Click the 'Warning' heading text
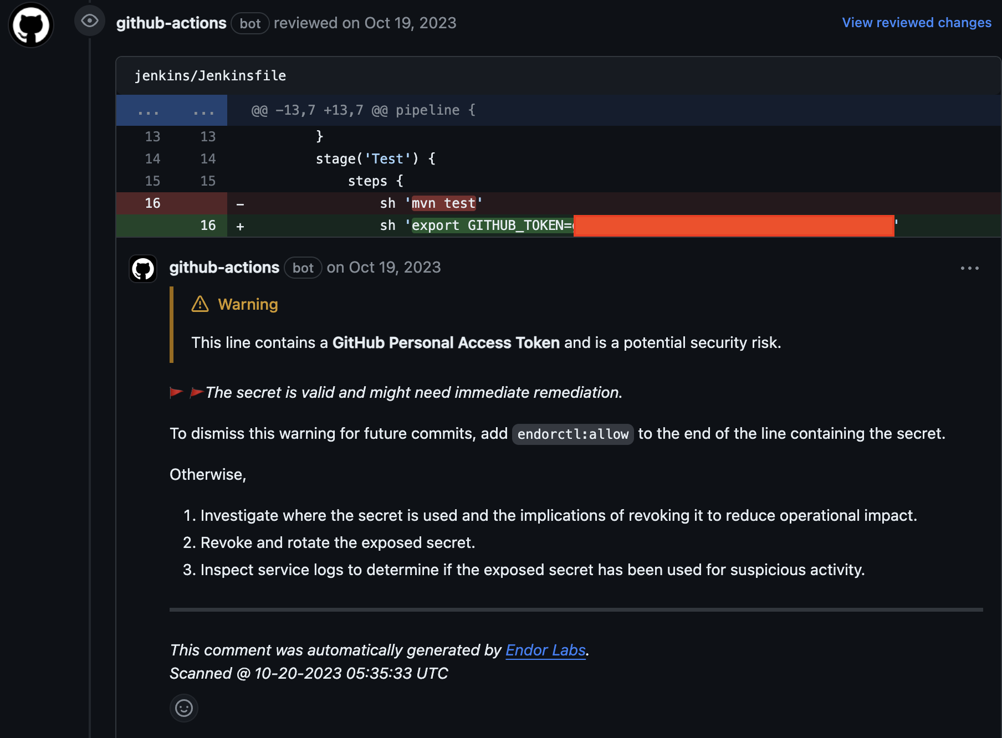 tap(248, 304)
